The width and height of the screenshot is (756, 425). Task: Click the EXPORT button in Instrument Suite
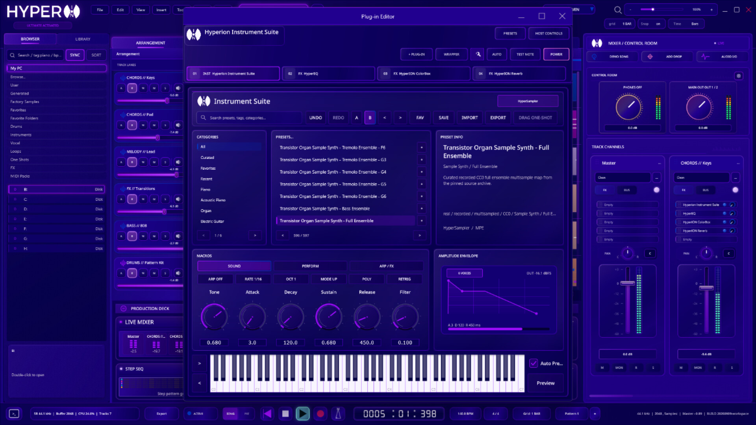point(498,118)
